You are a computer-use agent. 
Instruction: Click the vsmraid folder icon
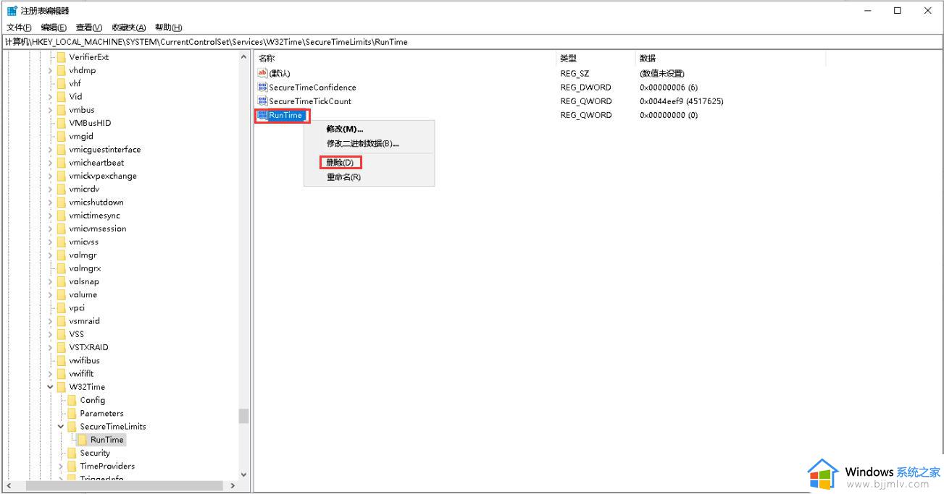62,321
